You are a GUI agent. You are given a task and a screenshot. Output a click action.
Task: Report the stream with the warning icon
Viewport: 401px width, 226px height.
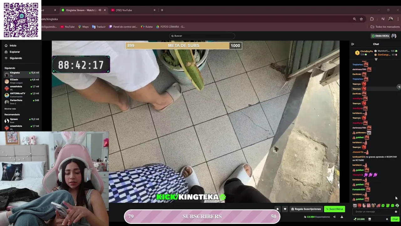tap(342, 217)
